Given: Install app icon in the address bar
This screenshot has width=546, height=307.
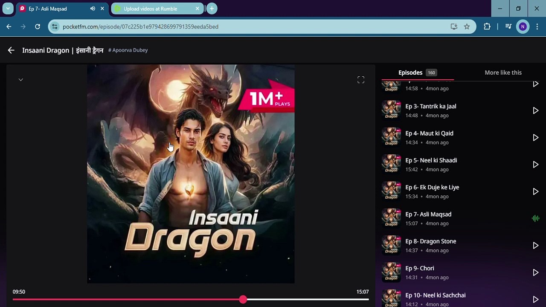Looking at the screenshot, I should [x=454, y=26].
